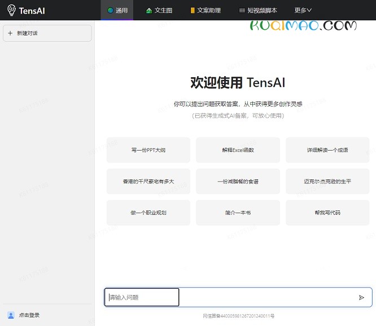Image resolution: width=376 pixels, height=326 pixels.
Task: Switch to the 通用 tab
Action: [117, 10]
